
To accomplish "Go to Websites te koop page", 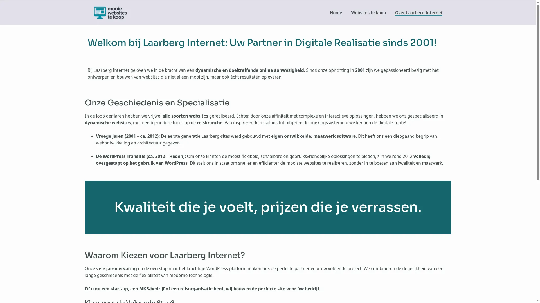I will click(368, 13).
